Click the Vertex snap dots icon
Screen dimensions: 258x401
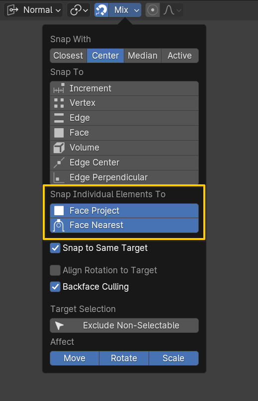point(59,103)
